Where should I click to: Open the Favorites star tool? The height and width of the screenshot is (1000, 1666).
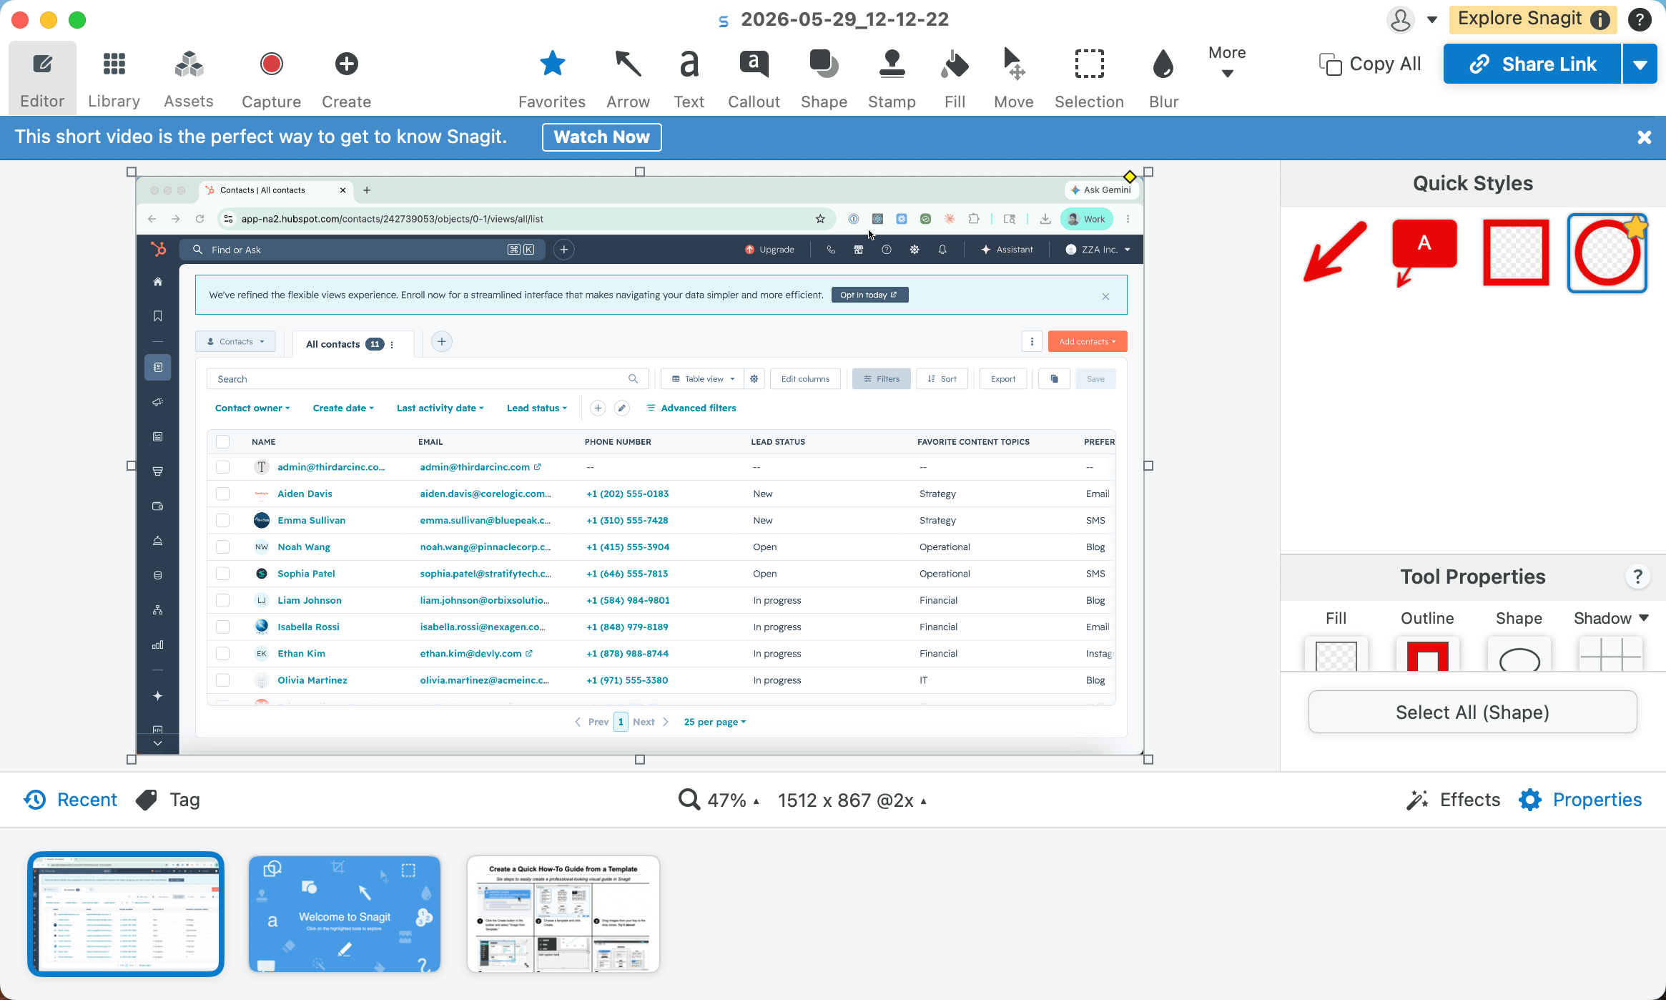551,78
